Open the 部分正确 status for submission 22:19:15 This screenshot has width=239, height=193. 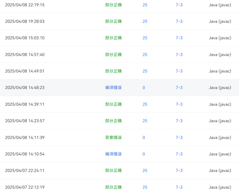point(113,5)
